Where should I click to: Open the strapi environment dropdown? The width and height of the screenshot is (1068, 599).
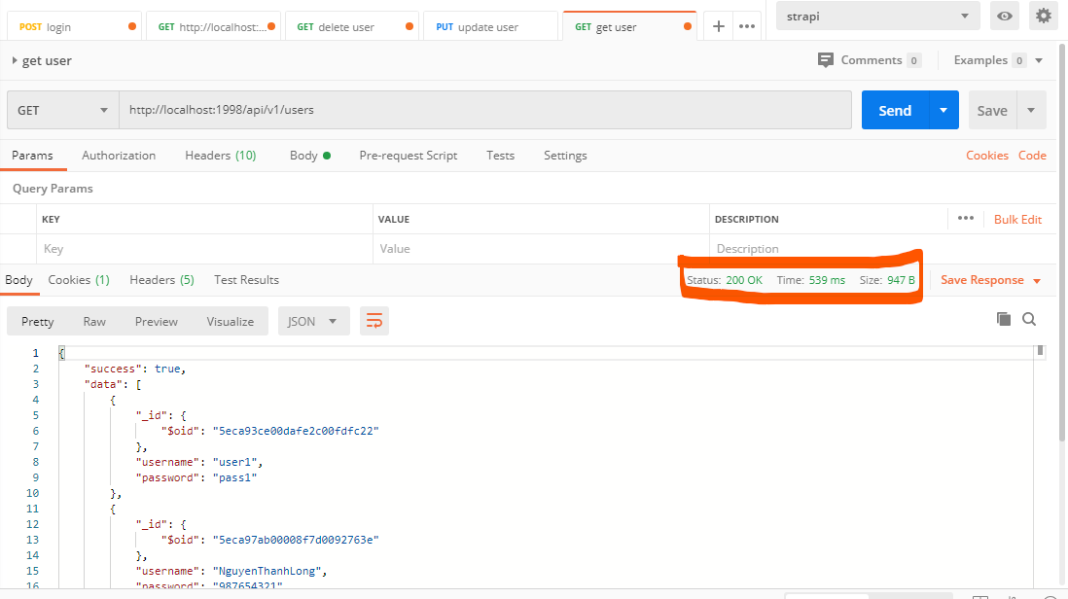click(x=877, y=17)
